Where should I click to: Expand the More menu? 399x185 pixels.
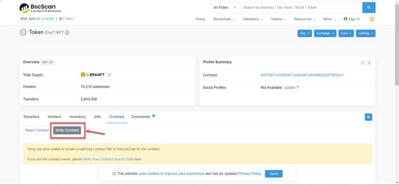329,19
